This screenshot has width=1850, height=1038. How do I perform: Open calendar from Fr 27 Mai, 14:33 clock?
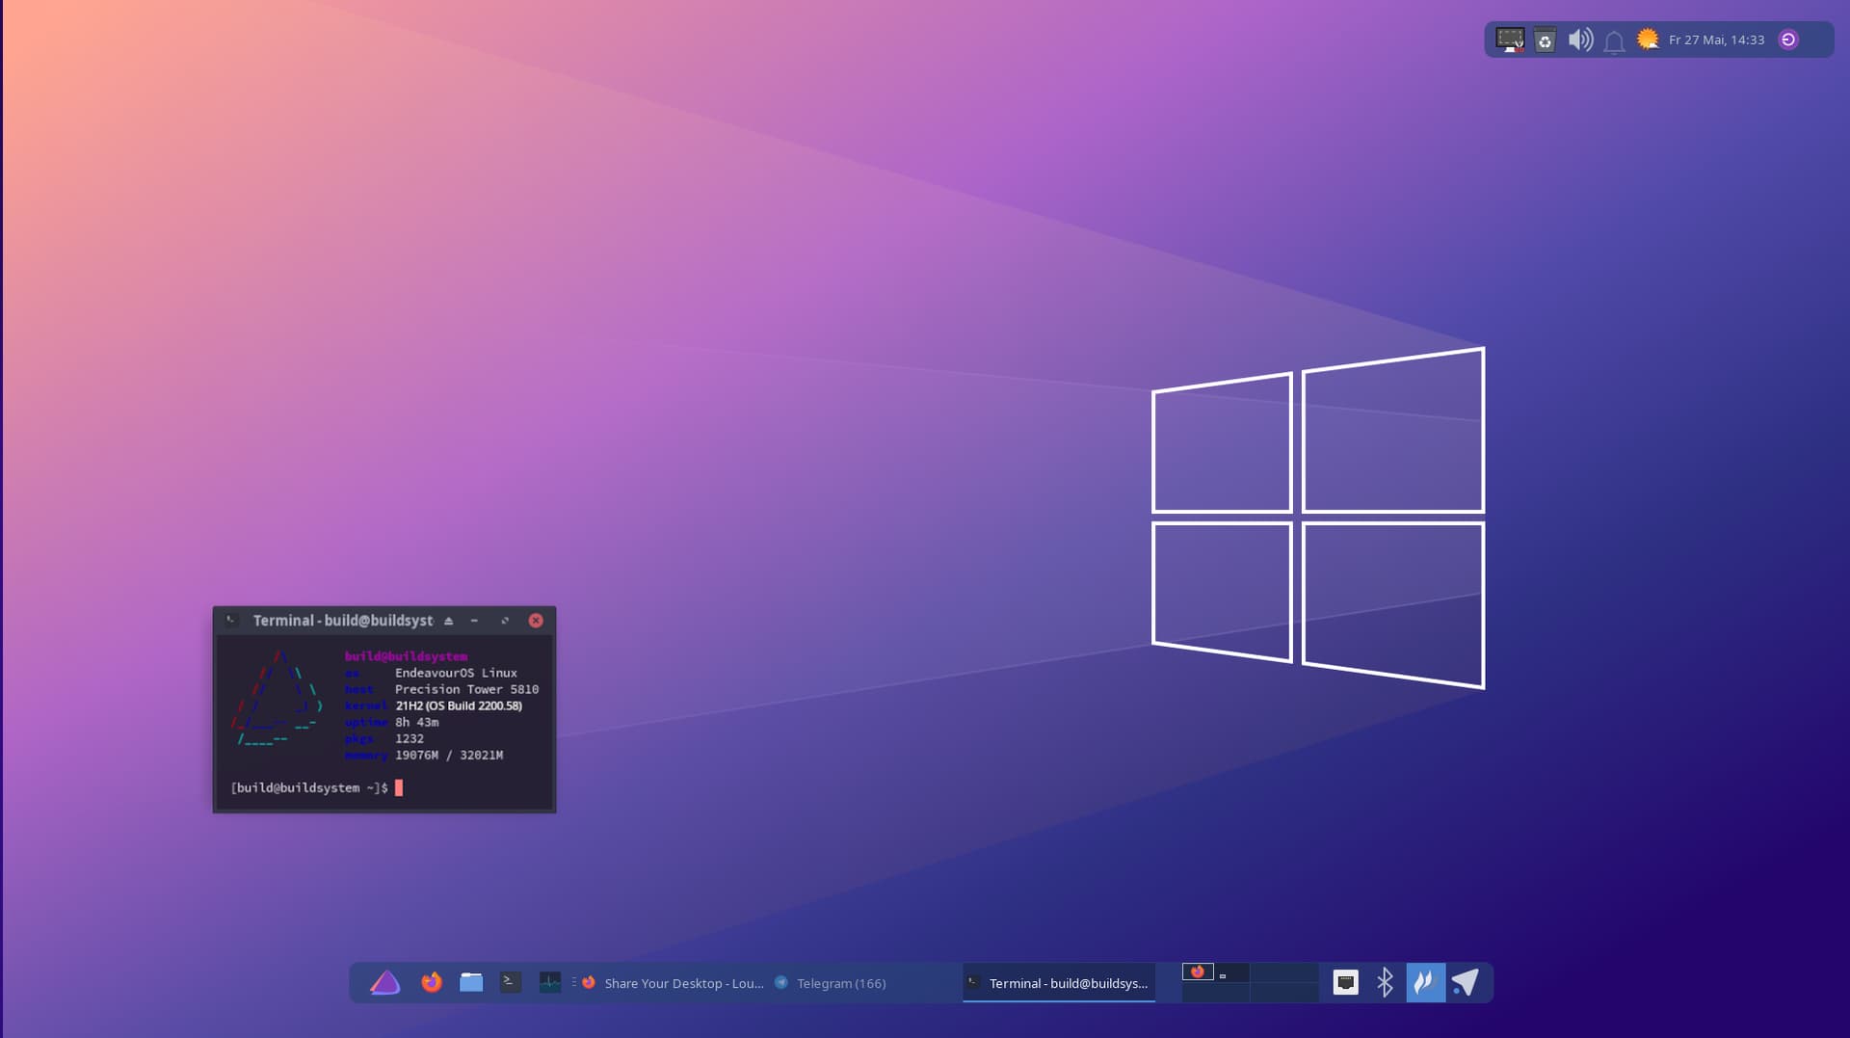coord(1716,40)
